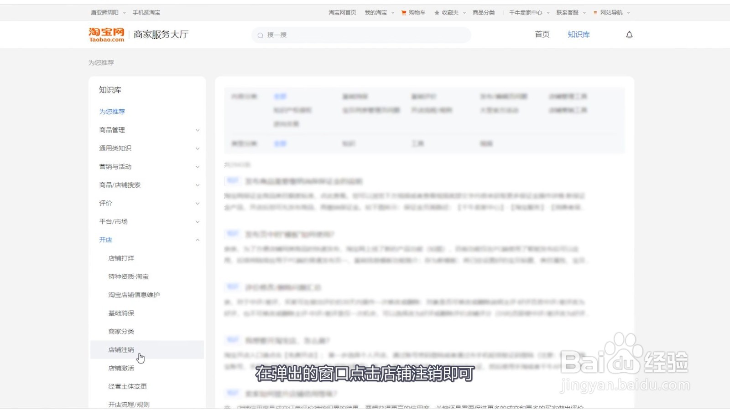Select 为您推荐 in the sidebar

[x=112, y=112]
